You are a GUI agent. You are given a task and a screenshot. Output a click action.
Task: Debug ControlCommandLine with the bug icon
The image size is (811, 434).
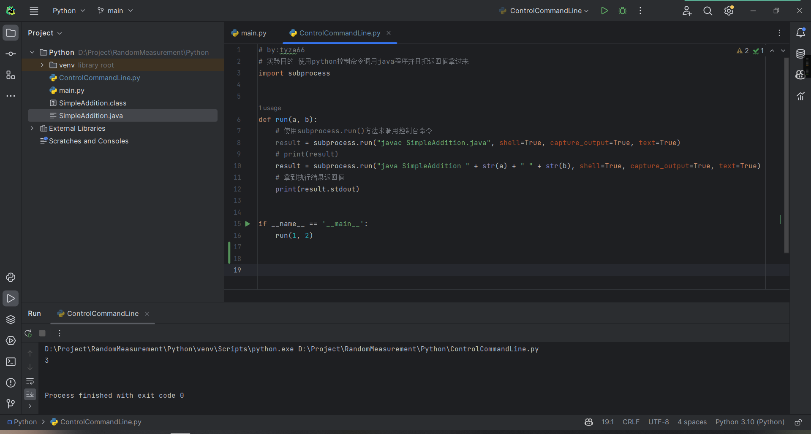623,11
